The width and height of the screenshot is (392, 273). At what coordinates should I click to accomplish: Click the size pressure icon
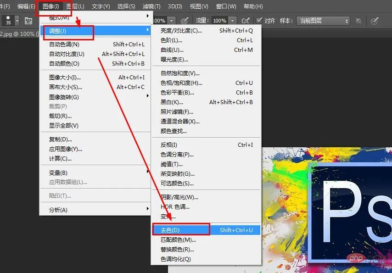375,21
